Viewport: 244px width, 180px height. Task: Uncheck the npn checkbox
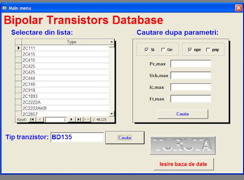190,50
